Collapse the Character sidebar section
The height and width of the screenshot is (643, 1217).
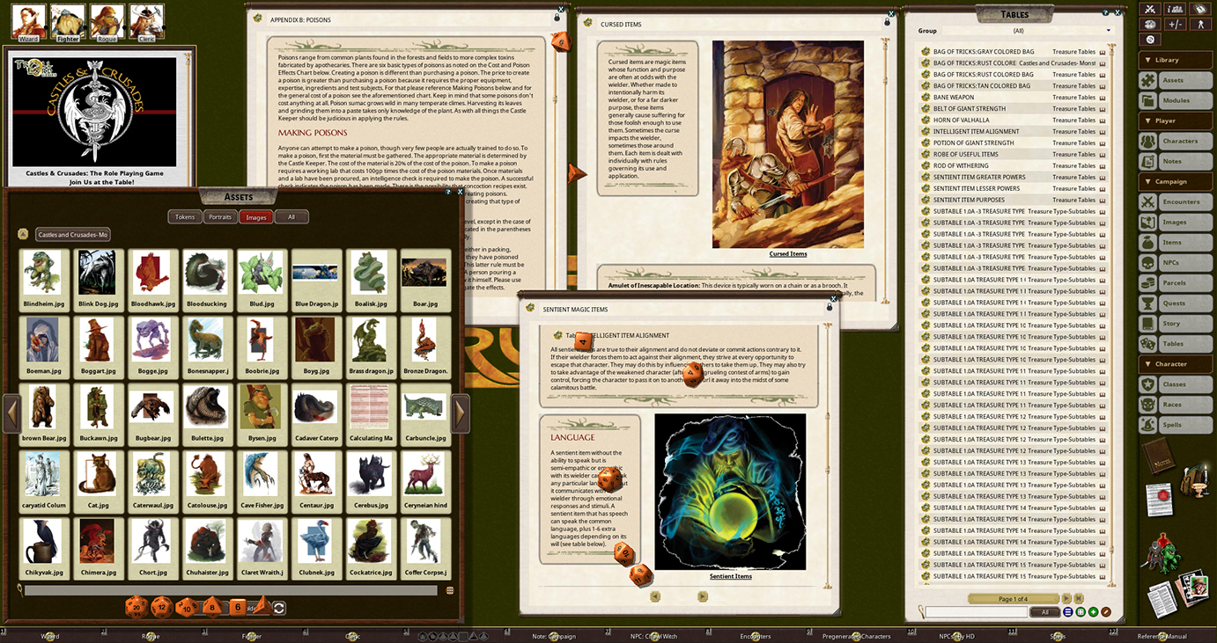point(1175,363)
